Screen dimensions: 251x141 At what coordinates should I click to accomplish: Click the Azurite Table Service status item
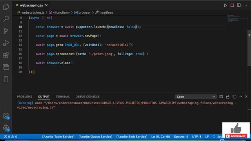(58, 137)
